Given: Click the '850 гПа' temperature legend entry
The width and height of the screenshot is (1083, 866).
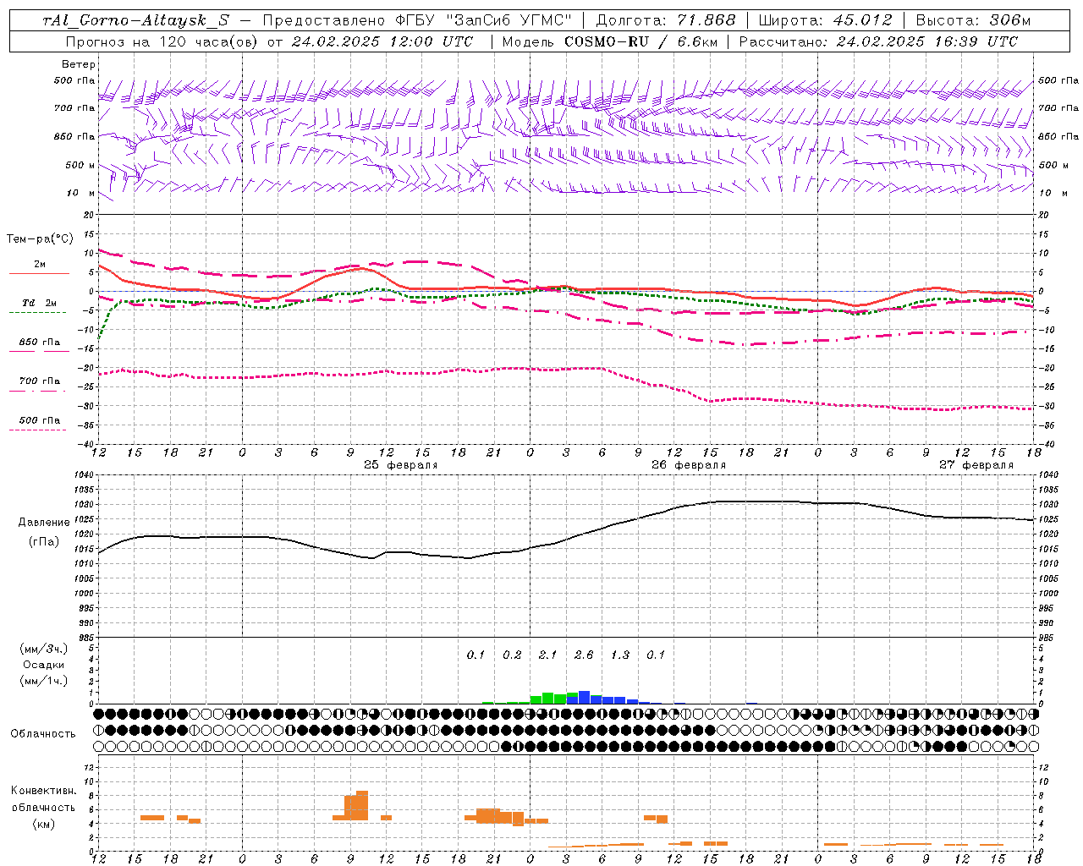Looking at the screenshot, I should click(39, 343).
